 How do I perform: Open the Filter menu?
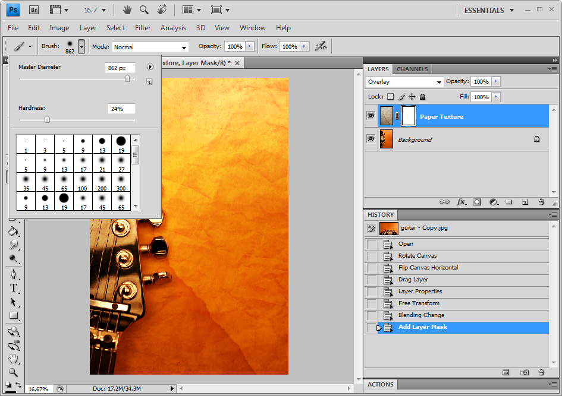(143, 28)
